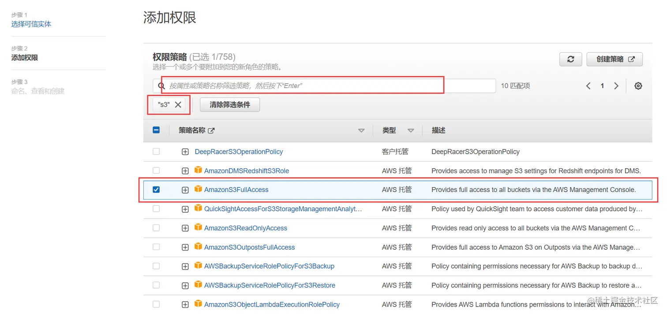The image size is (667, 314).
Task: Check the QuickSightAccessForS3Storage policy checkbox
Action: coord(156,209)
